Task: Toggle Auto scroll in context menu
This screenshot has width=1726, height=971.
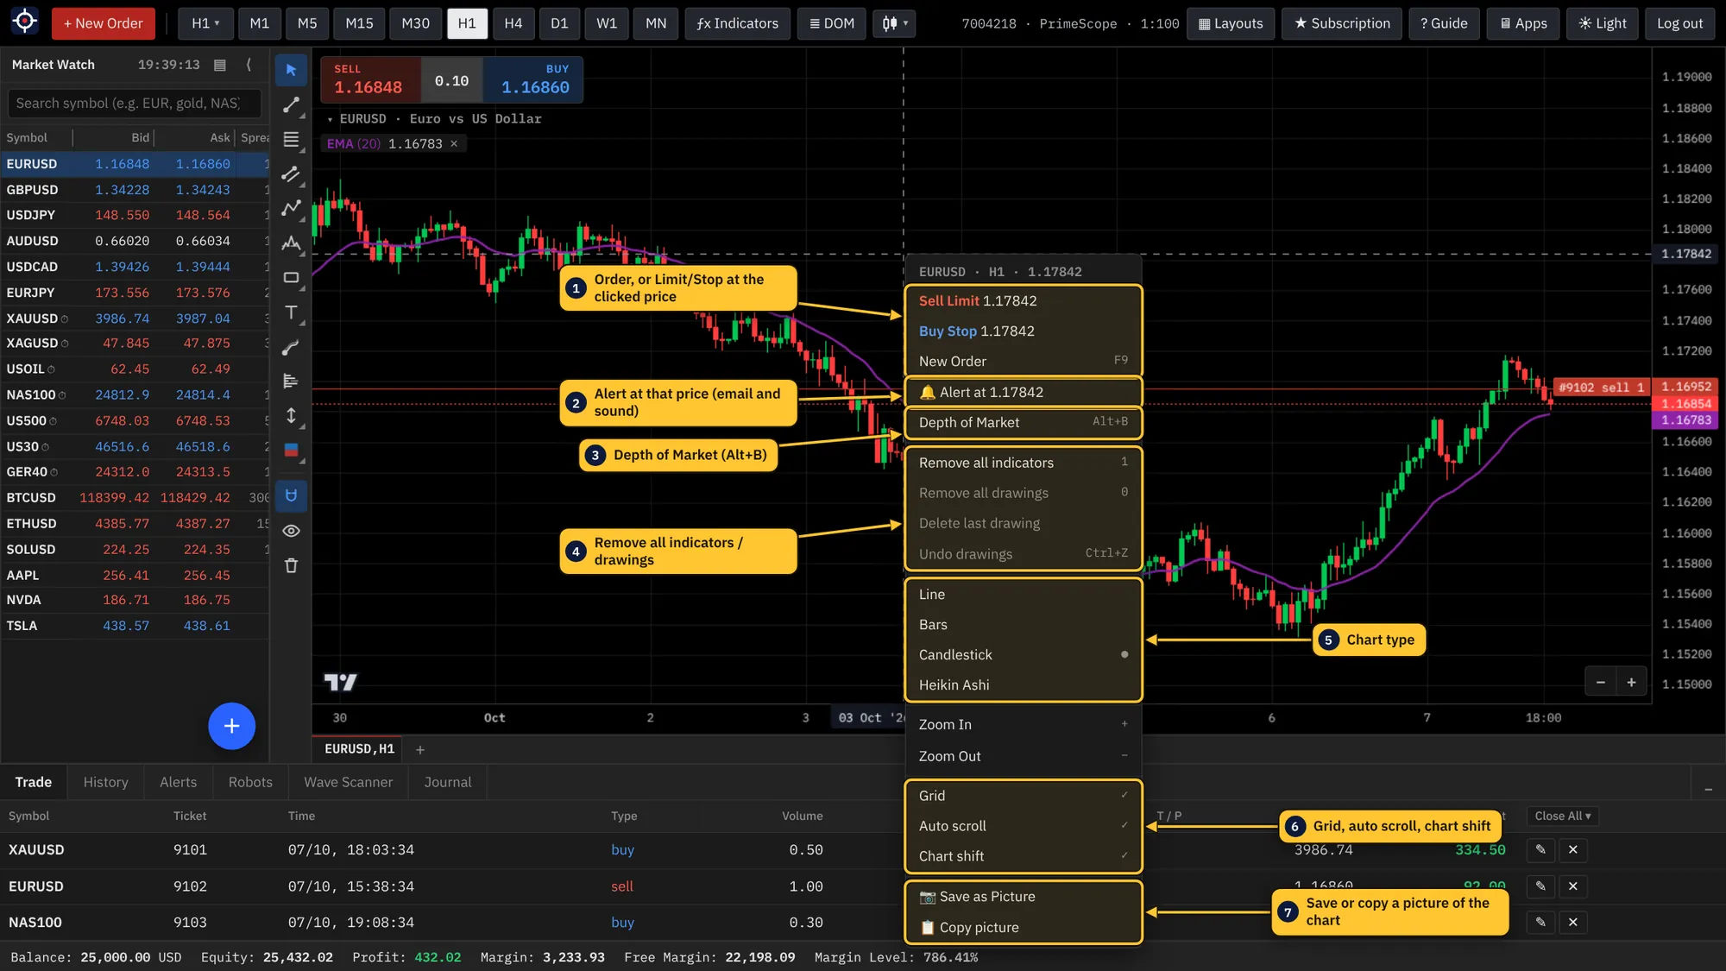Action: point(1024,826)
